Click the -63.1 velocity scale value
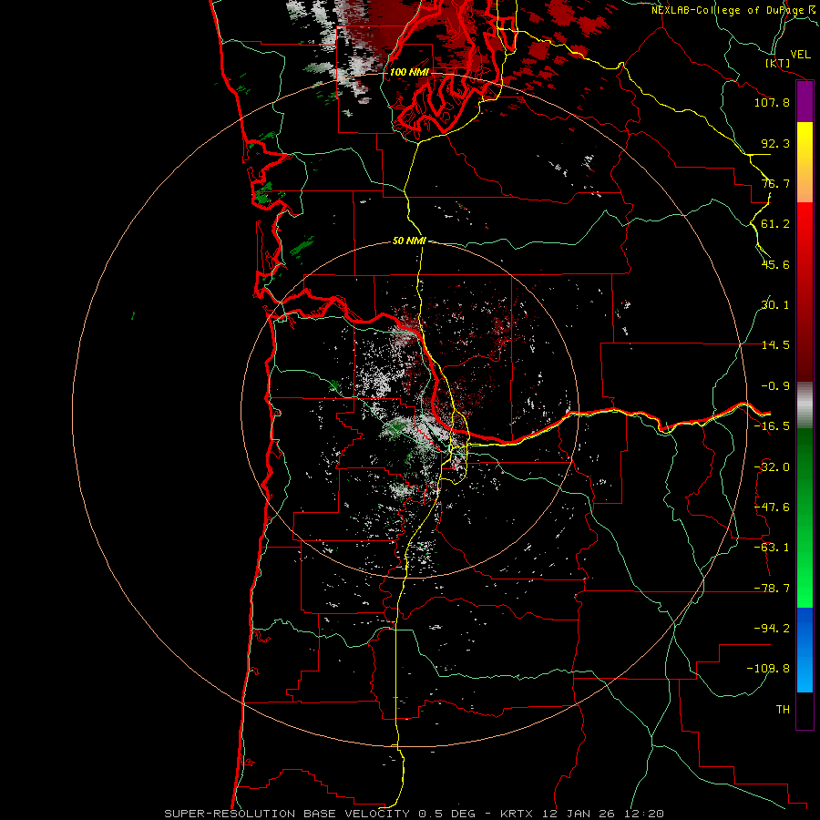Image resolution: width=820 pixels, height=820 pixels. point(772,548)
